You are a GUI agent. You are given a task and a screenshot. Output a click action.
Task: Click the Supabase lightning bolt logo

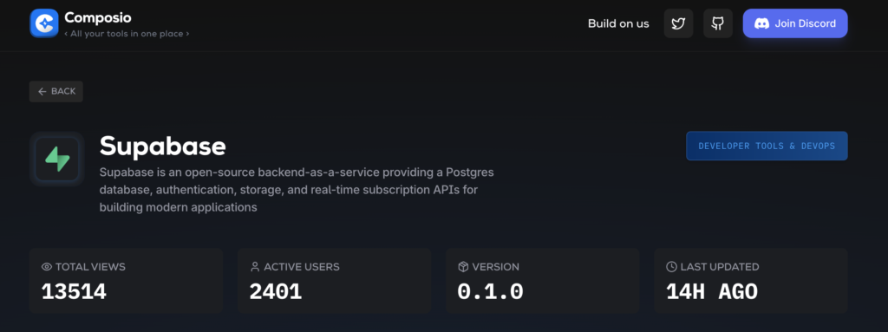pyautogui.click(x=57, y=159)
